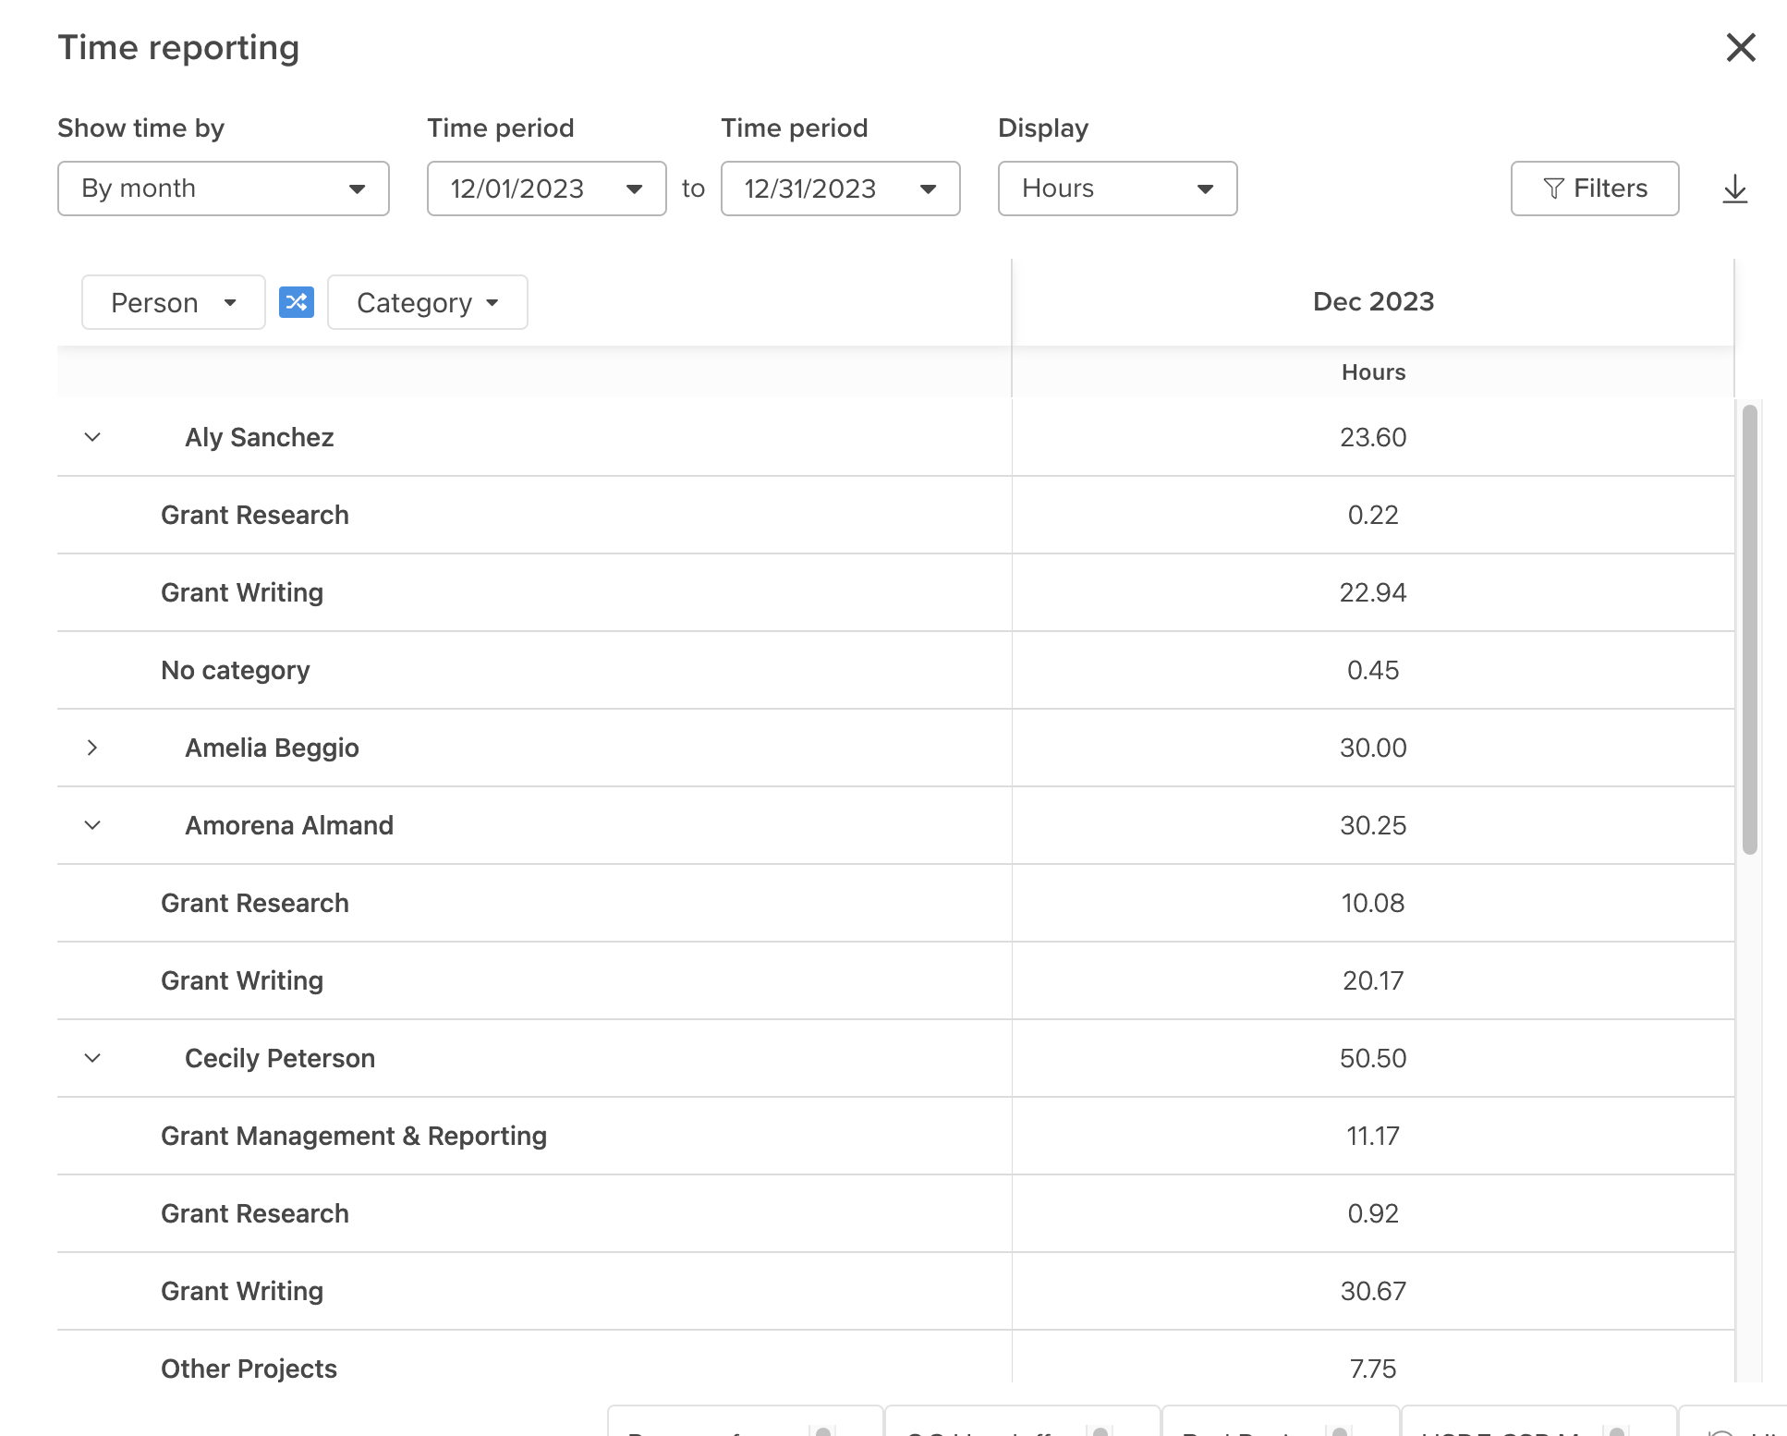This screenshot has width=1787, height=1436.
Task: Click the vertical scrollbar of the table
Action: (1749, 629)
